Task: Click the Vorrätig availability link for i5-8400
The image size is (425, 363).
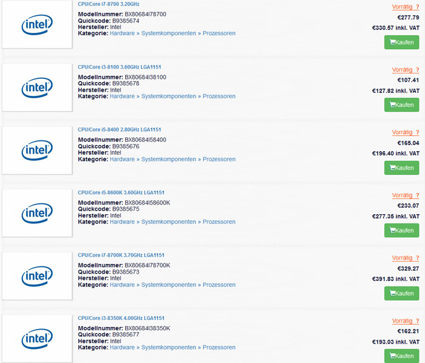Action: (x=406, y=132)
